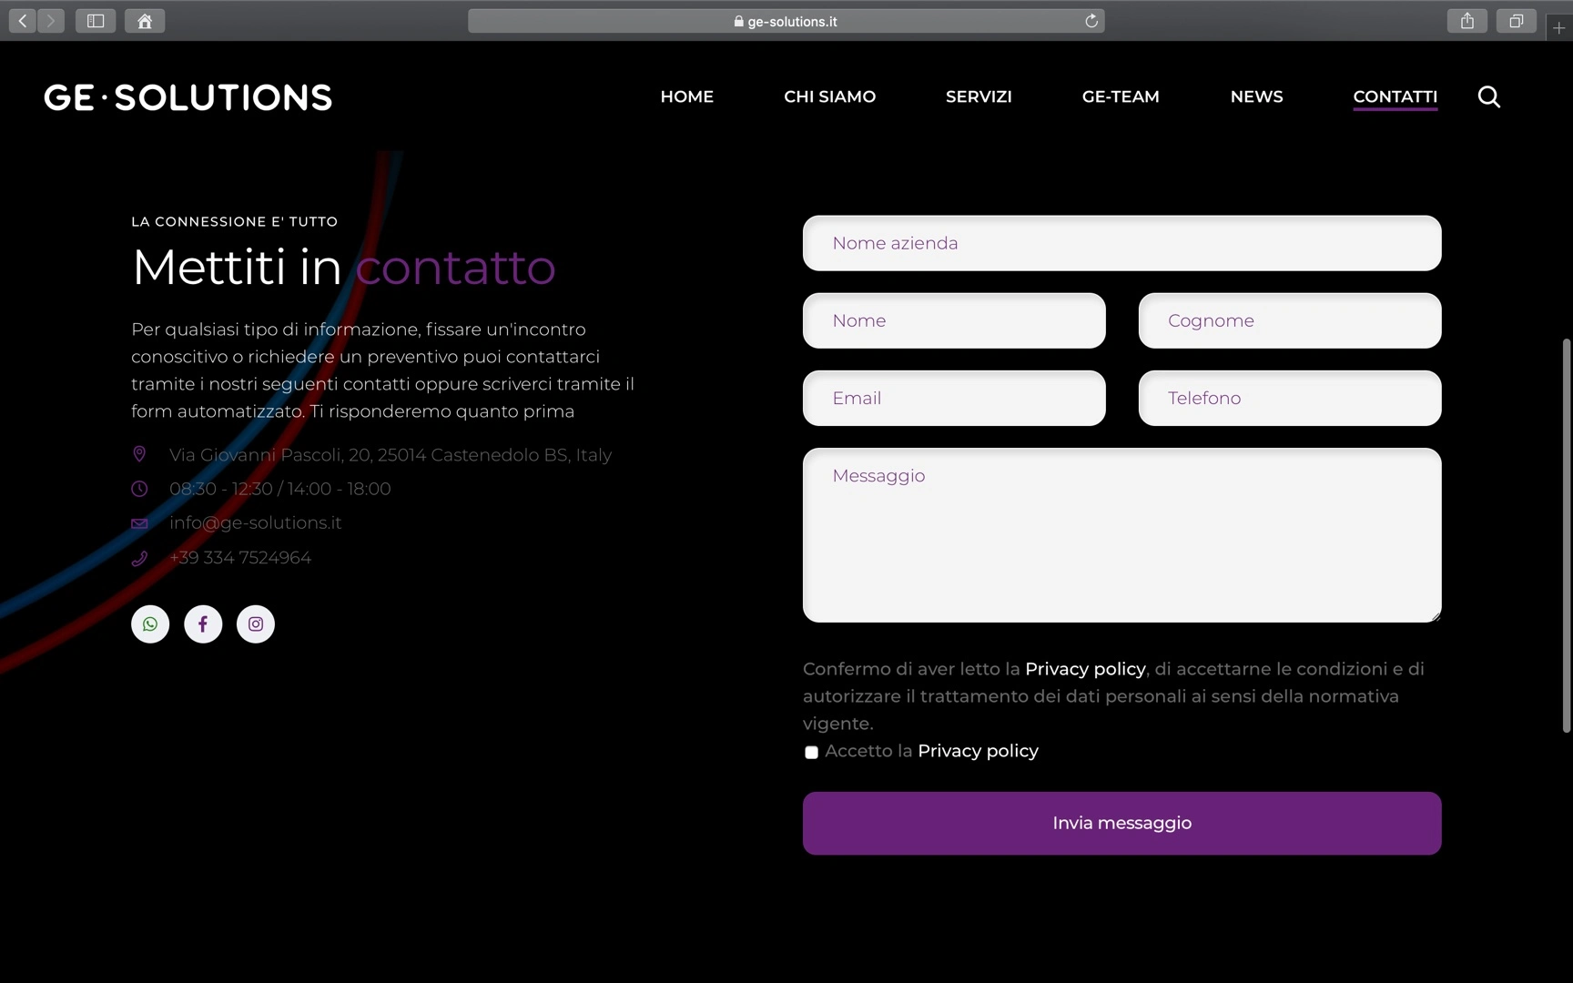
Task: Open Privacy policy link in confirmation text
Action: coord(1085,669)
